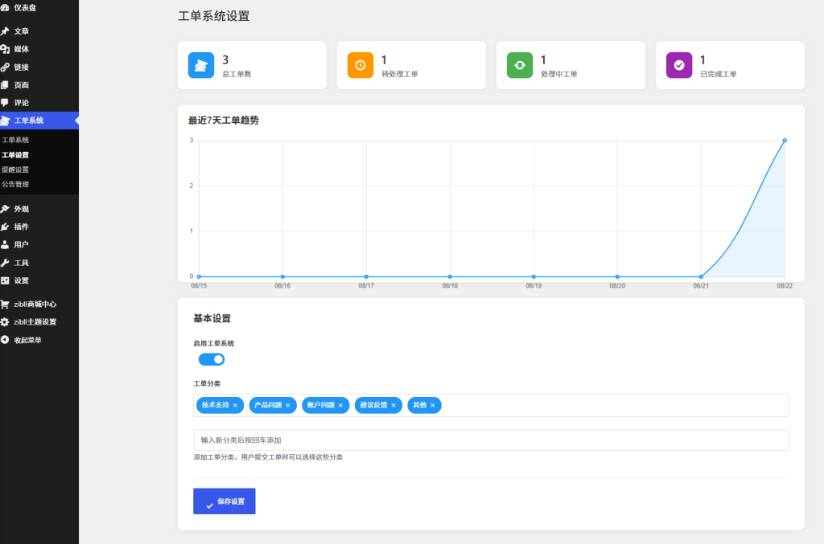
Task: Click the 工单系统设置 page title
Action: tap(214, 16)
